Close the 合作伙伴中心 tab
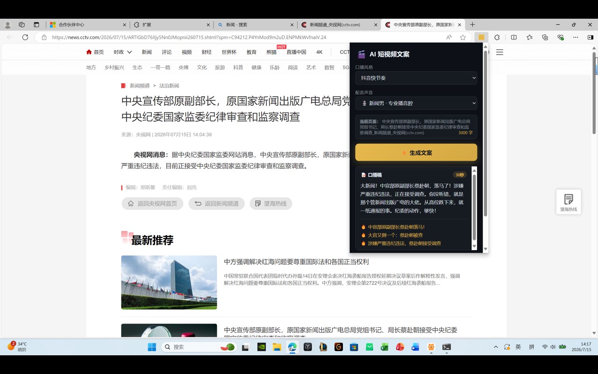 (125, 25)
